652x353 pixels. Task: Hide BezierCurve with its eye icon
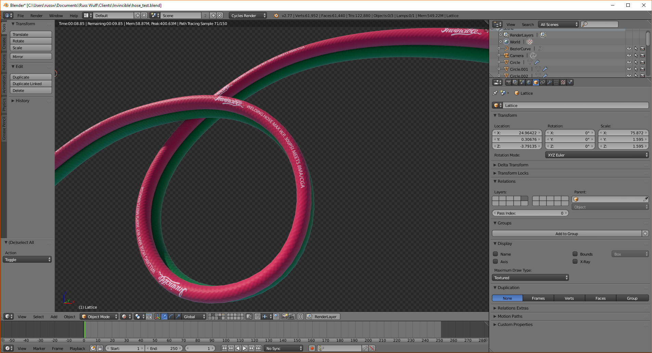pyautogui.click(x=629, y=49)
